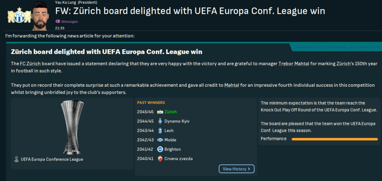Open the View History button
382x181 pixels.
[x=236, y=169]
